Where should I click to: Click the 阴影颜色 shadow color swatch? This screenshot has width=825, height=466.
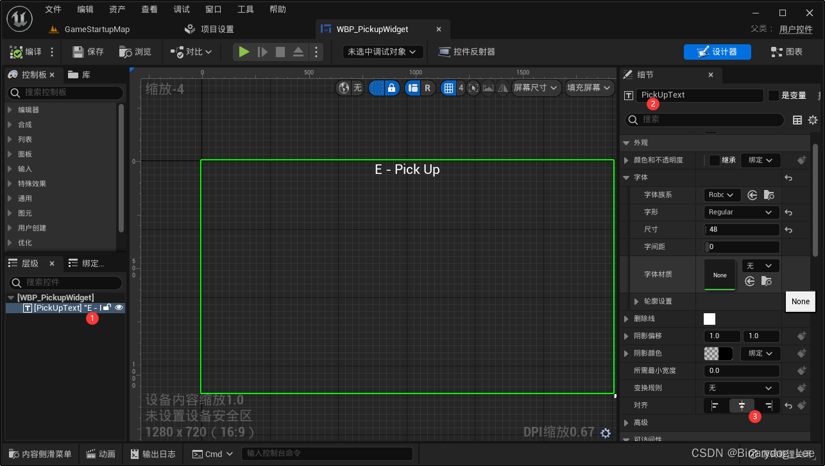(719, 354)
